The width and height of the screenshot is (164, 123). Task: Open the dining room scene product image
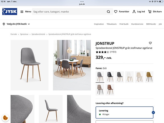point(72,65)
